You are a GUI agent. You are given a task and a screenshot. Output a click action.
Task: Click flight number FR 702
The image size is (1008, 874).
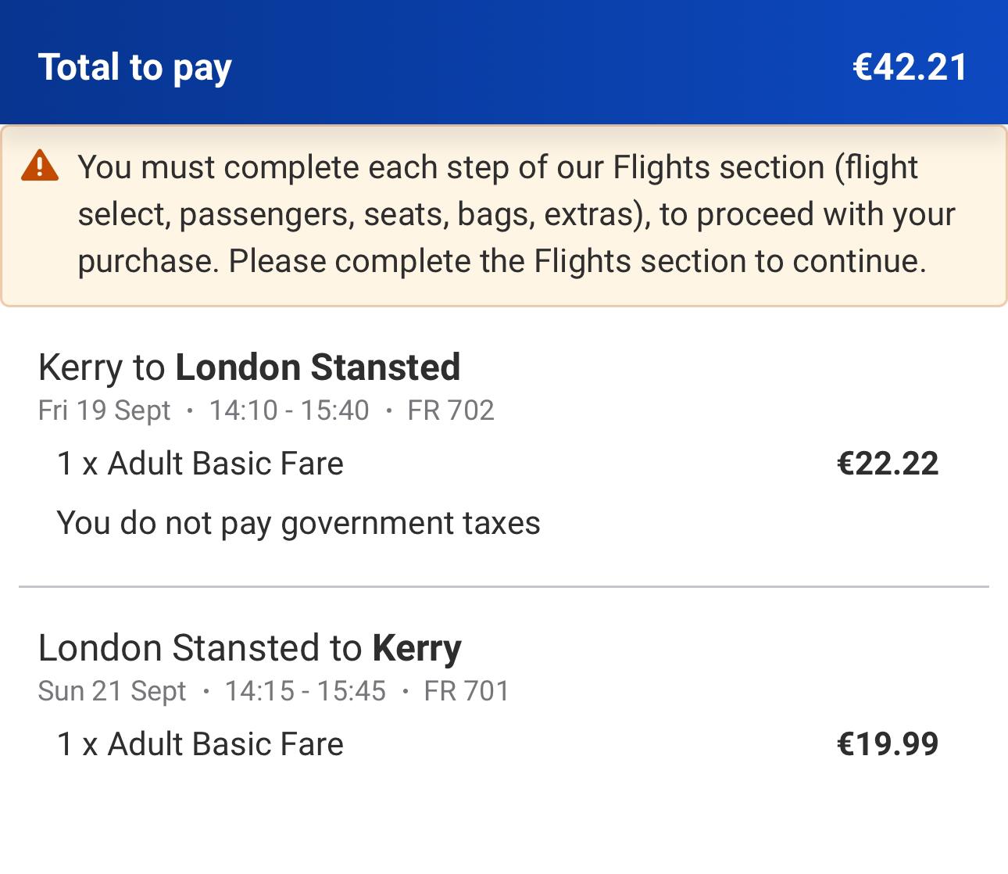pos(451,410)
